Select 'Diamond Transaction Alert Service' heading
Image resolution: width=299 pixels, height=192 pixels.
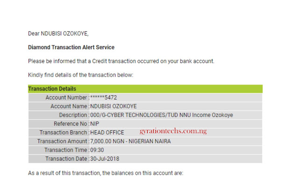click(x=71, y=47)
